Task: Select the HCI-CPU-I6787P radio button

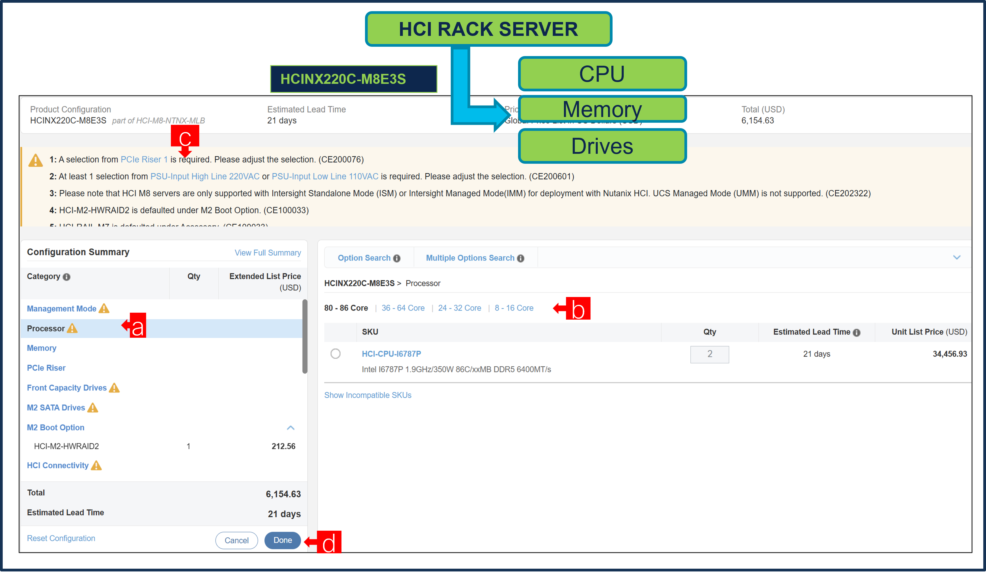Action: point(336,354)
